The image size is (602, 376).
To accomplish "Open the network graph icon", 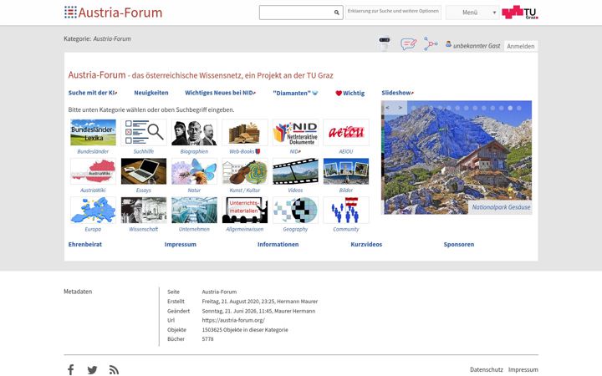I will point(431,43).
